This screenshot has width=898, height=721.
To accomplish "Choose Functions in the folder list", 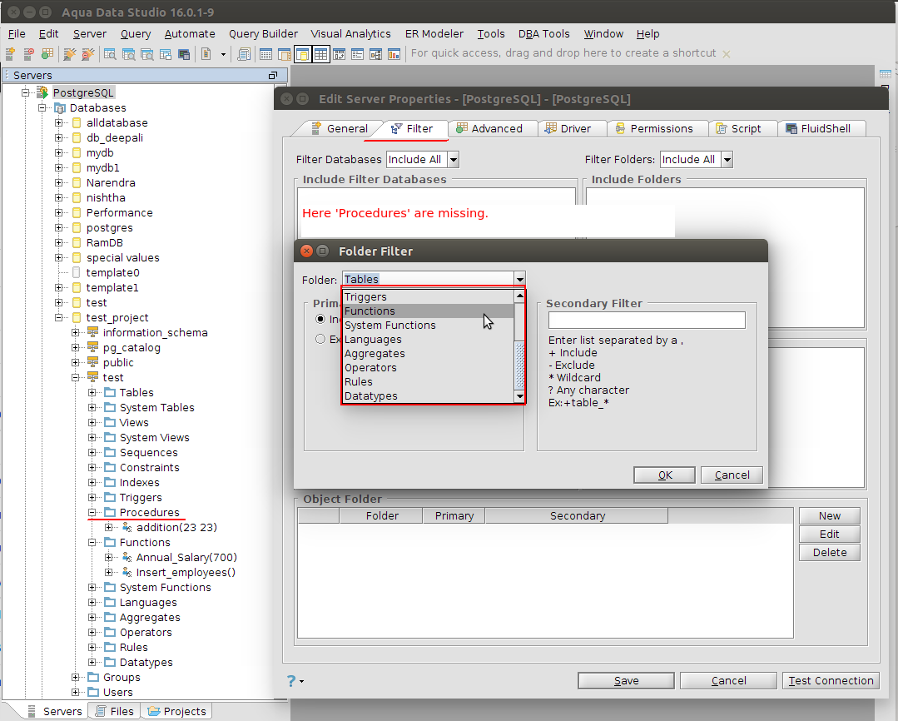I will coord(429,311).
